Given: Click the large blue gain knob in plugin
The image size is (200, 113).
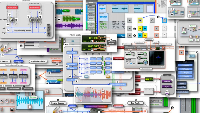Looking at the screenshot, I should tap(145, 62).
